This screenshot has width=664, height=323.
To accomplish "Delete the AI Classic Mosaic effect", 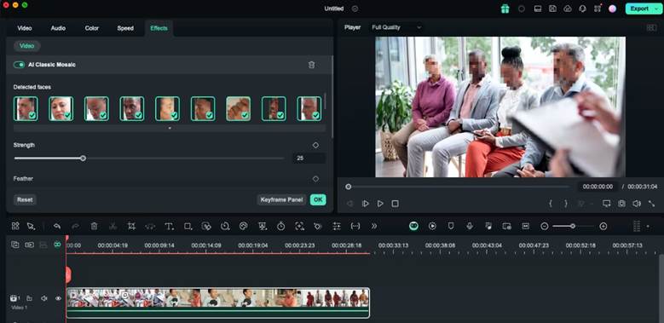I will (312, 65).
